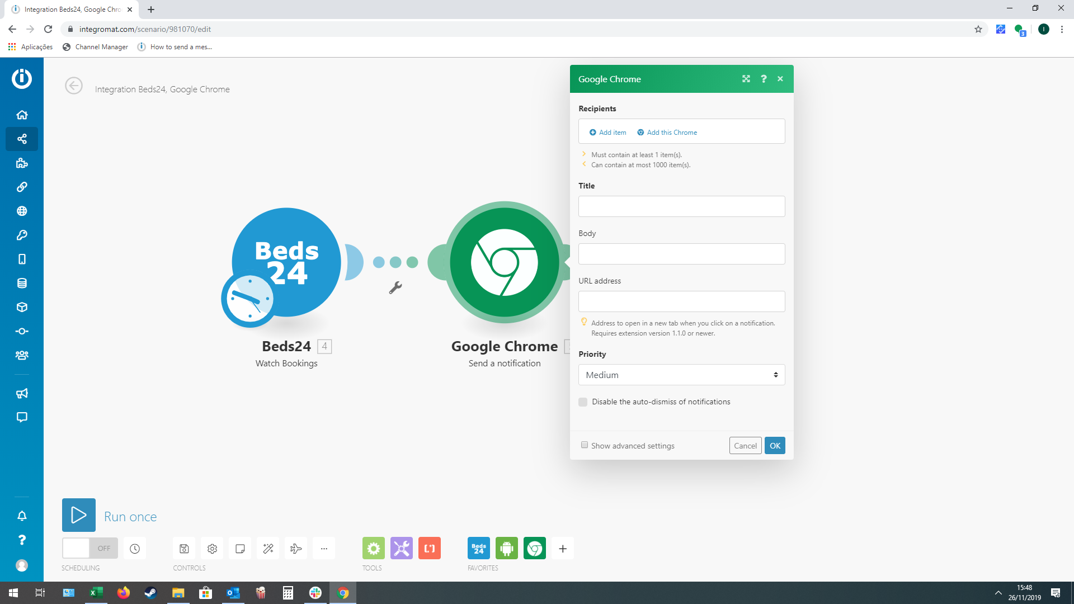Open the Integromat home dashboard icon
Image resolution: width=1074 pixels, height=604 pixels.
[22, 115]
